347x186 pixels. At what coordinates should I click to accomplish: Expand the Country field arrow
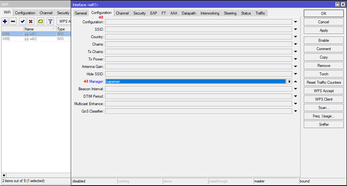coord(295,37)
